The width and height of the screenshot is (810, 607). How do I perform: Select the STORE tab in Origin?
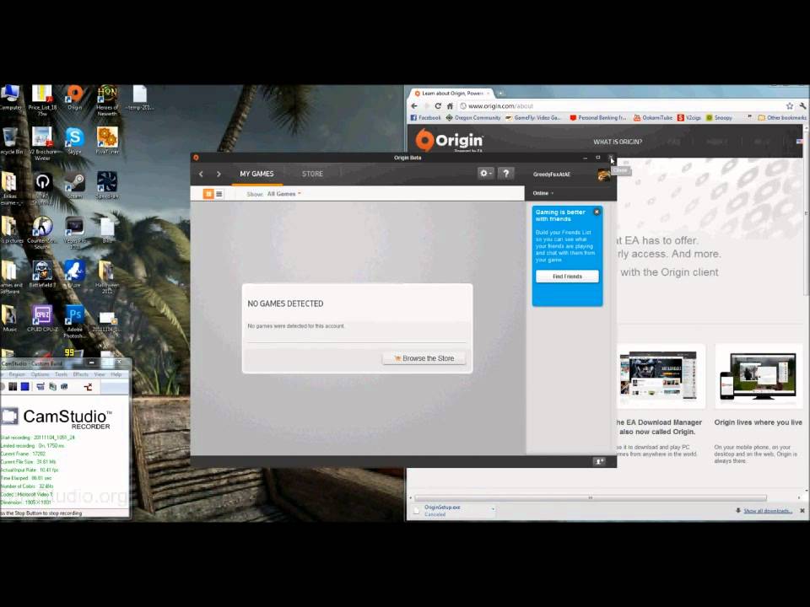(x=312, y=174)
